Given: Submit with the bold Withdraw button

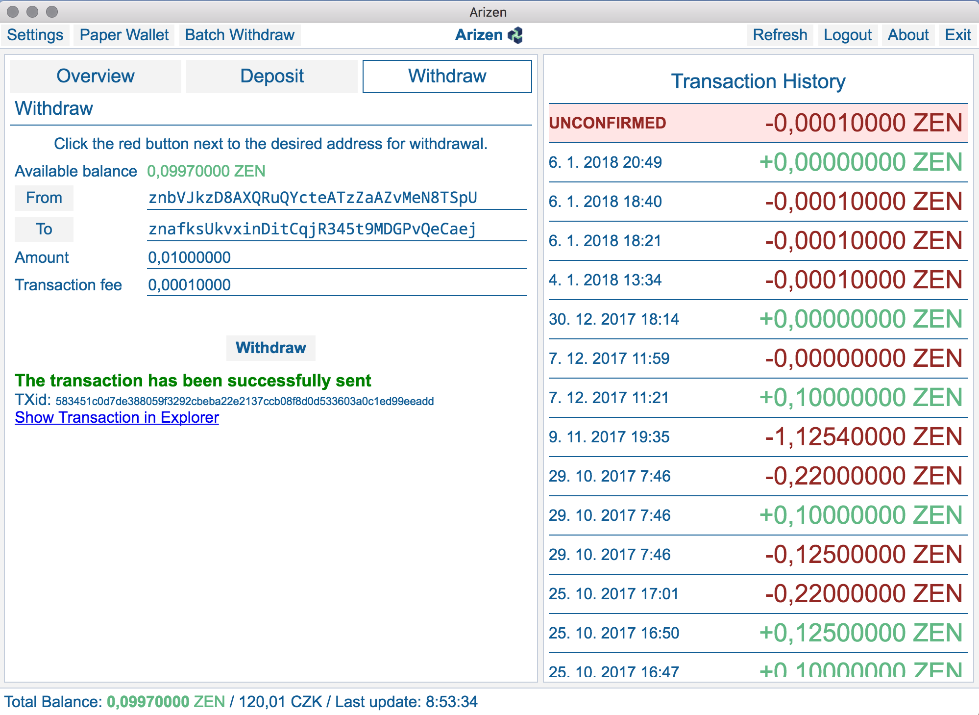Looking at the screenshot, I should coord(271,348).
